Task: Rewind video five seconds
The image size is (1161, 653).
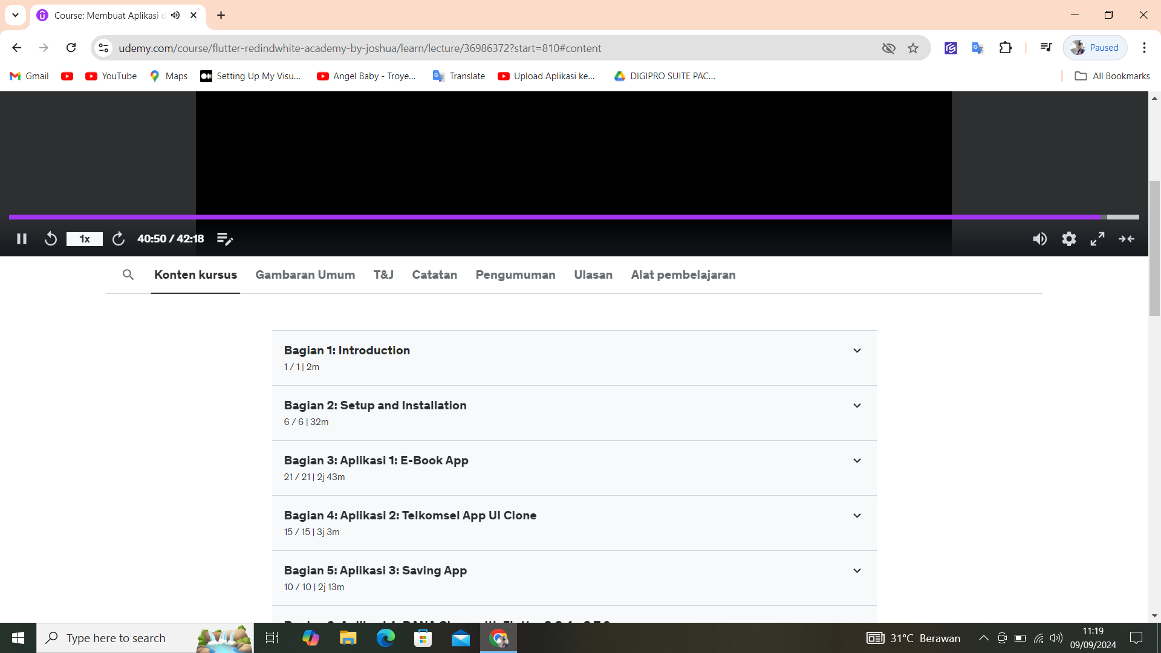Action: click(51, 239)
